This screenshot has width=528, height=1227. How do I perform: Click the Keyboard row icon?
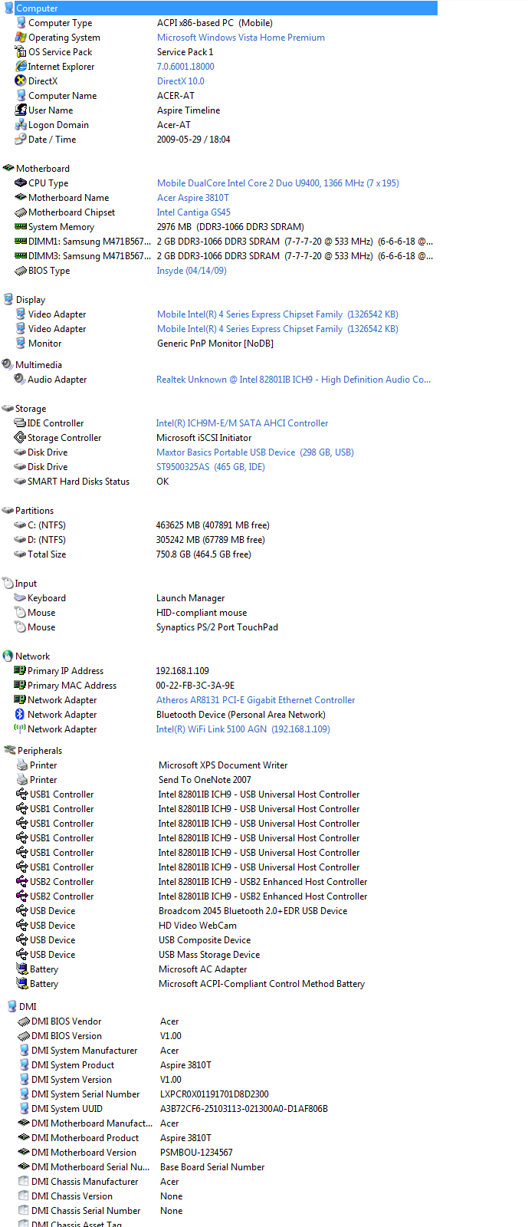(x=20, y=598)
